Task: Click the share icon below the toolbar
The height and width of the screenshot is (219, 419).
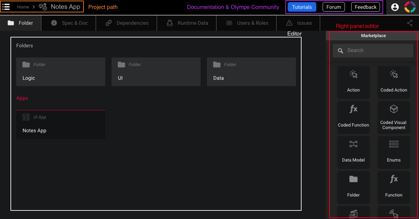Action: pos(410,23)
